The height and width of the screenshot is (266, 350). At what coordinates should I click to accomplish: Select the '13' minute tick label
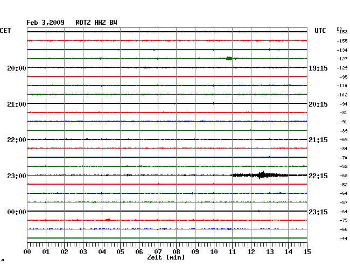[270, 251]
